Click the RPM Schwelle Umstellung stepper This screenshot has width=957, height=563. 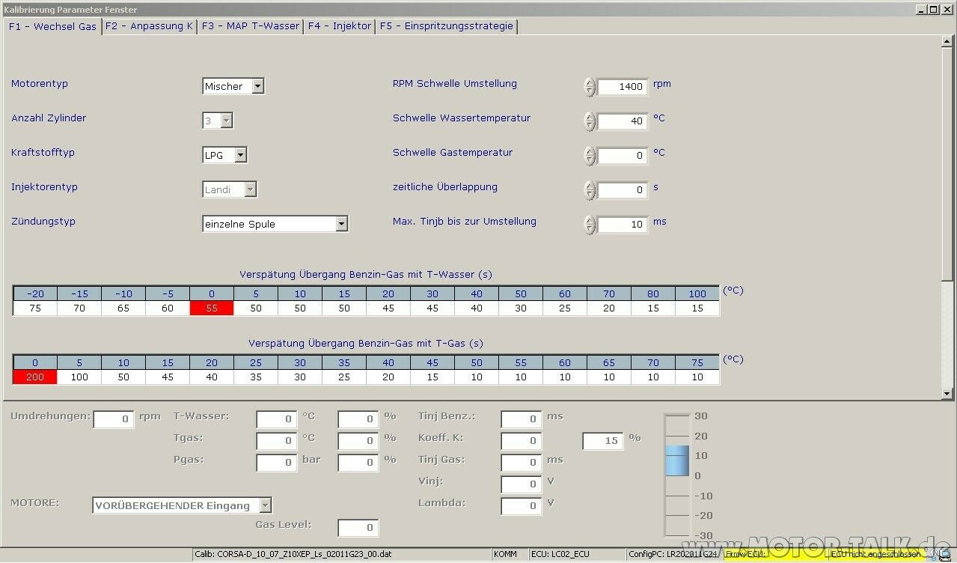point(590,86)
